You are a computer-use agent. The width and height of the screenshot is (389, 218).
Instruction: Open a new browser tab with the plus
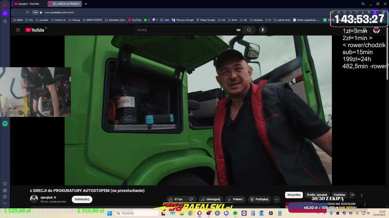pos(86,4)
